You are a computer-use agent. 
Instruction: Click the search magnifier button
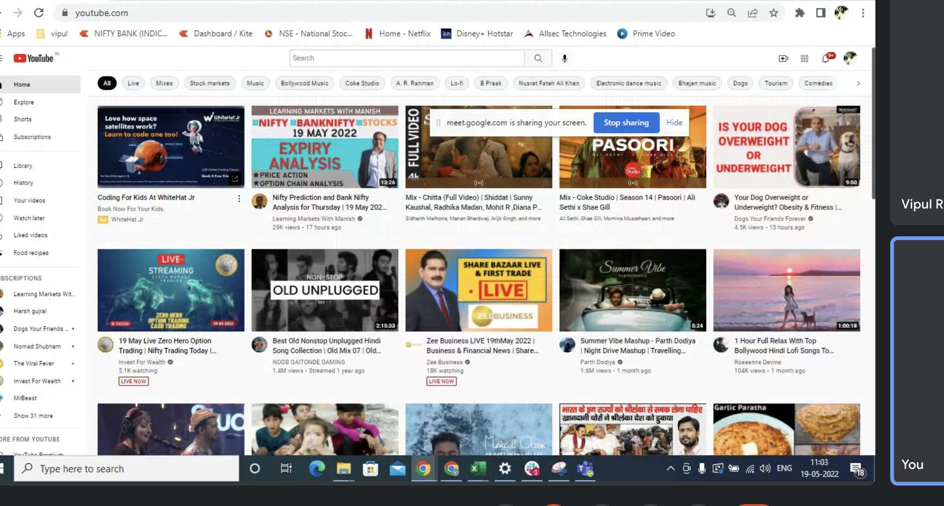coord(538,58)
